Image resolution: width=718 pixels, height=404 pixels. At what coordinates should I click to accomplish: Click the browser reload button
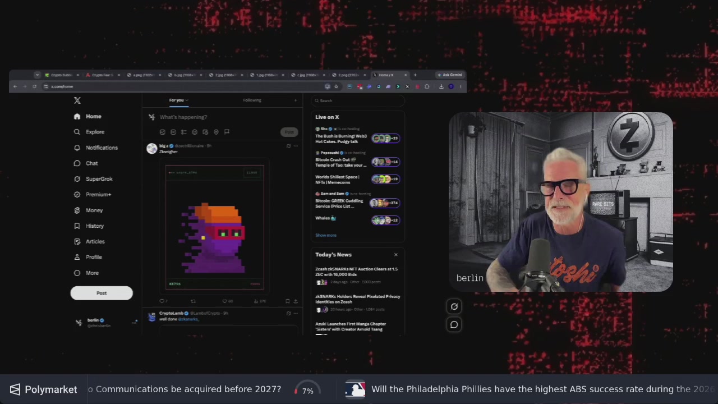coord(35,87)
